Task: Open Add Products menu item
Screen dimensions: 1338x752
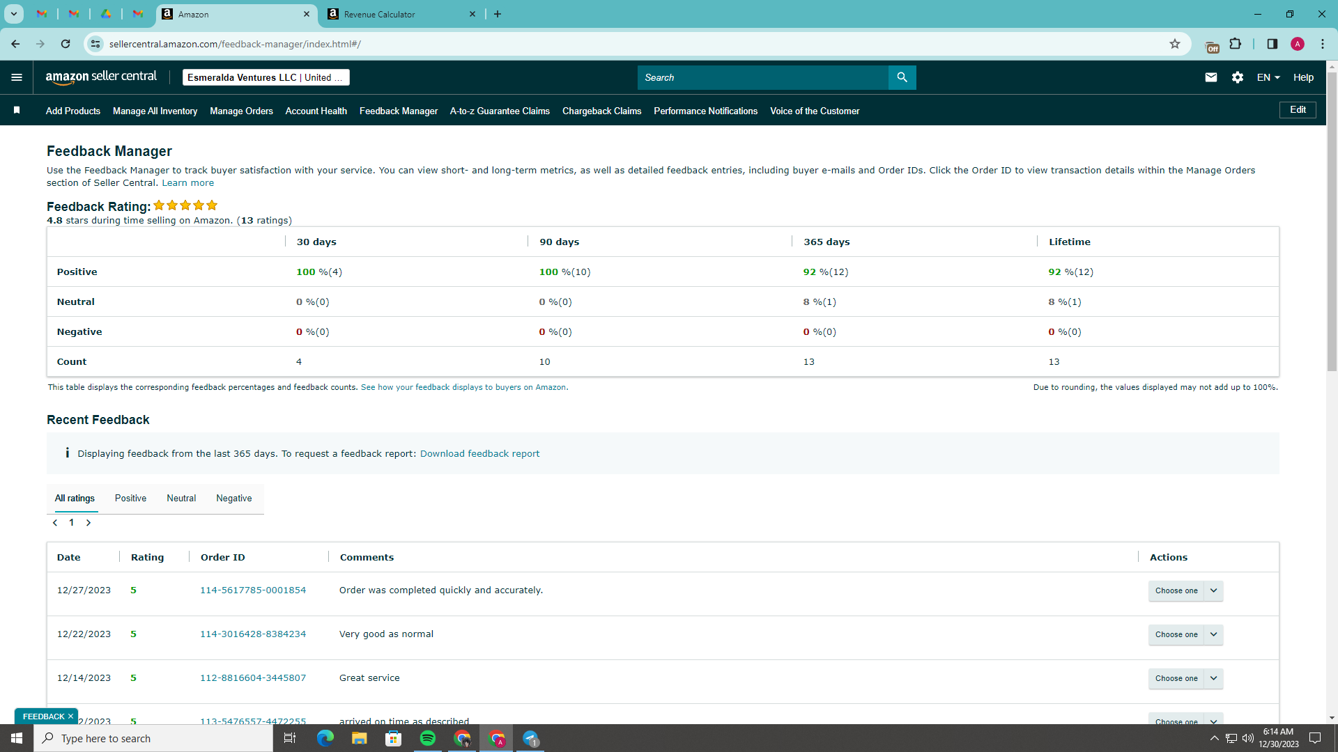Action: click(x=73, y=111)
